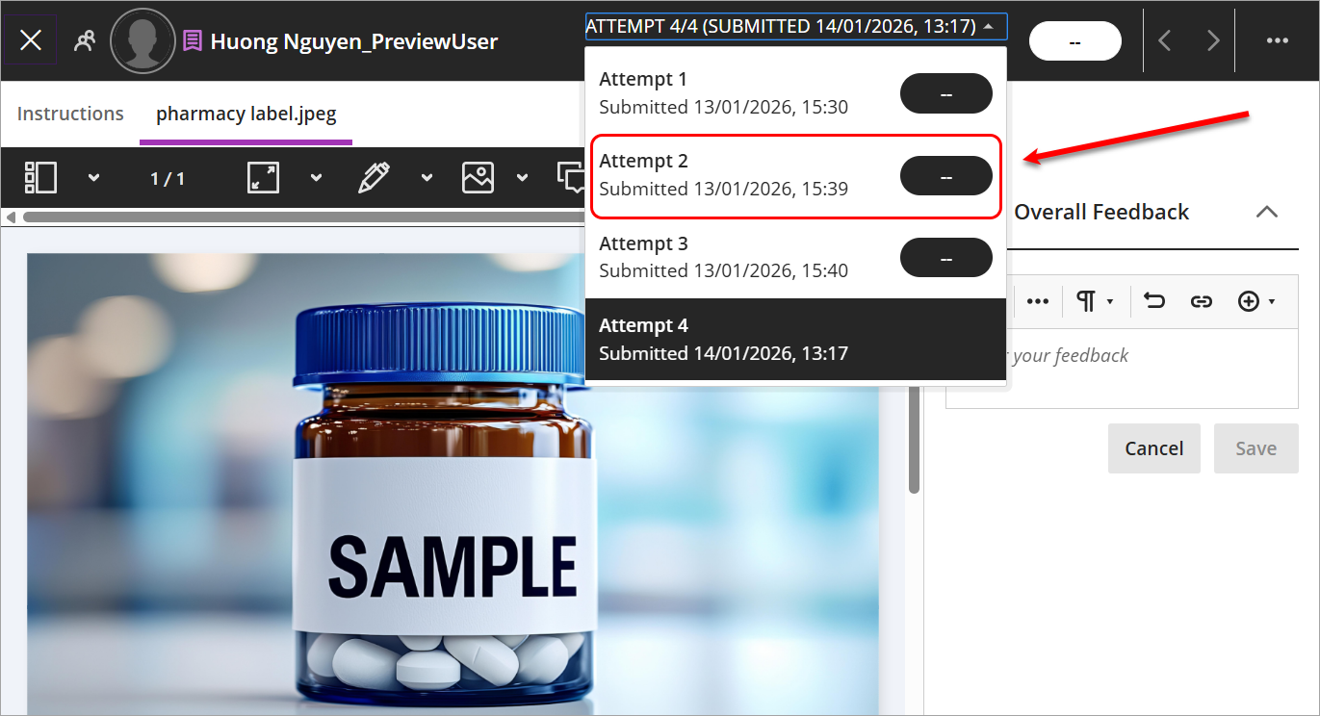The image size is (1320, 716).
Task: Select the pencil drawing annotation tool
Action: 374,177
